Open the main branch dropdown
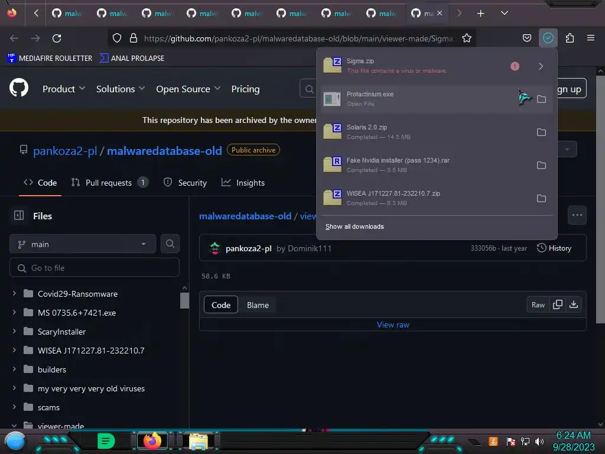 (x=83, y=244)
